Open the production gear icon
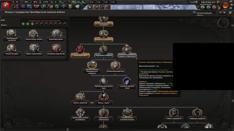The image size is (234, 131). click(x=57, y=7)
